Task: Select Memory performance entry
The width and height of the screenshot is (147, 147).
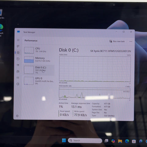Action: [x=39, y=60]
